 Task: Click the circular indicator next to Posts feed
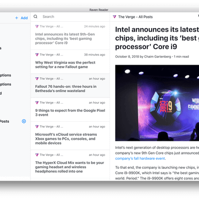click(x=24, y=121)
